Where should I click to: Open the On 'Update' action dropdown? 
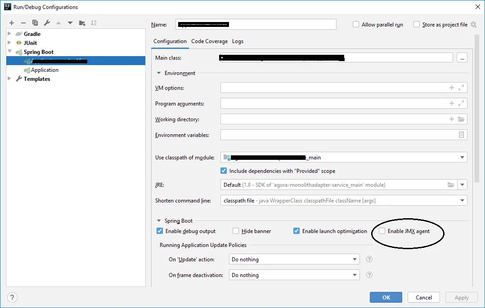click(355, 259)
